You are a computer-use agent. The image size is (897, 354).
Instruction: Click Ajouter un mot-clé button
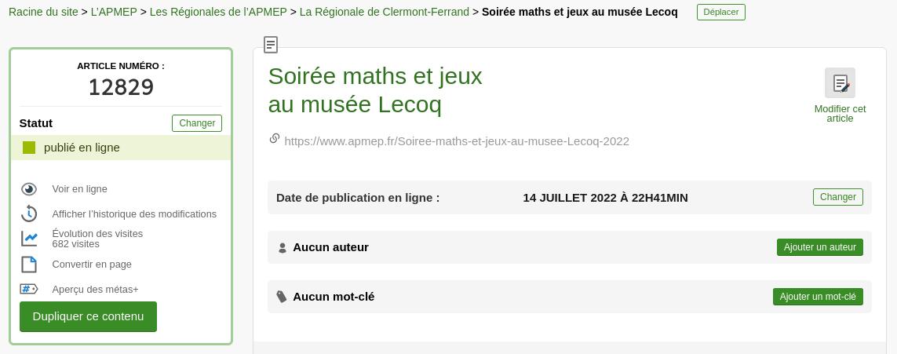[818, 297]
